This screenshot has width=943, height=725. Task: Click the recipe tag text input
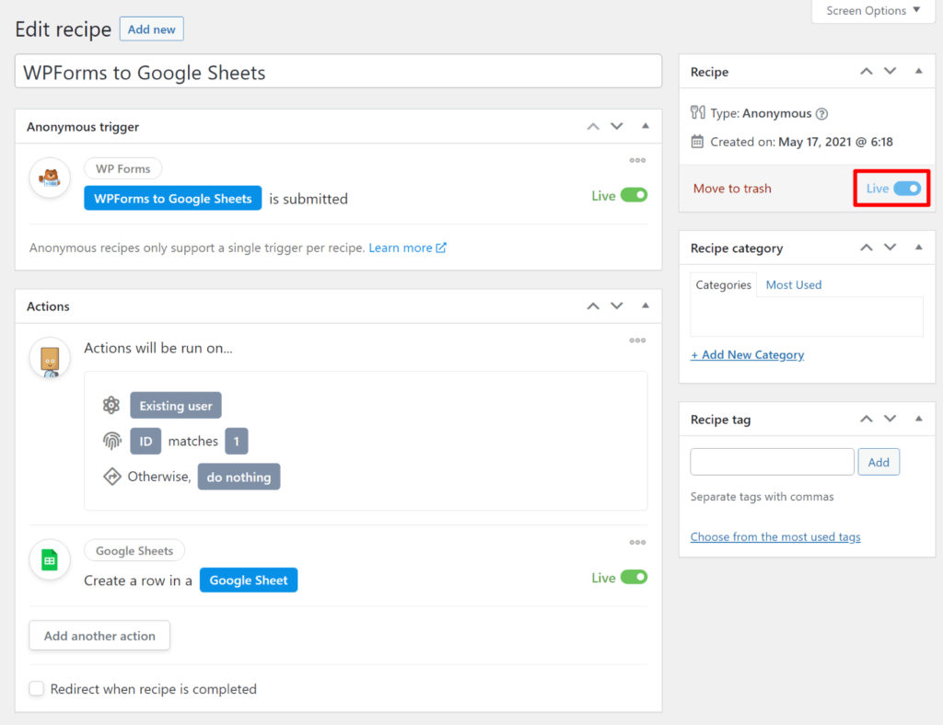click(x=772, y=462)
